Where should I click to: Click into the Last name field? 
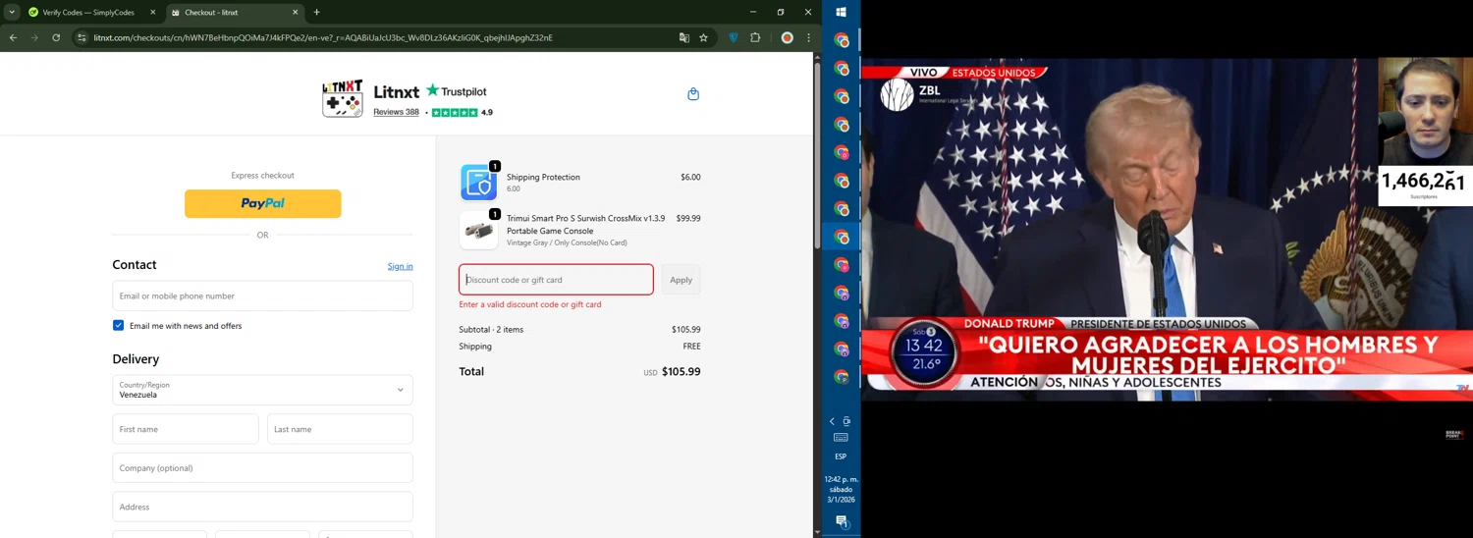tap(340, 429)
